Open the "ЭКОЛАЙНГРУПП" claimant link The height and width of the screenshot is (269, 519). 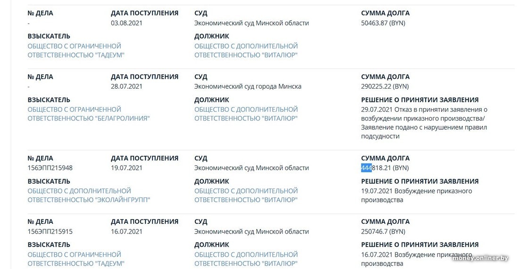tap(89, 195)
